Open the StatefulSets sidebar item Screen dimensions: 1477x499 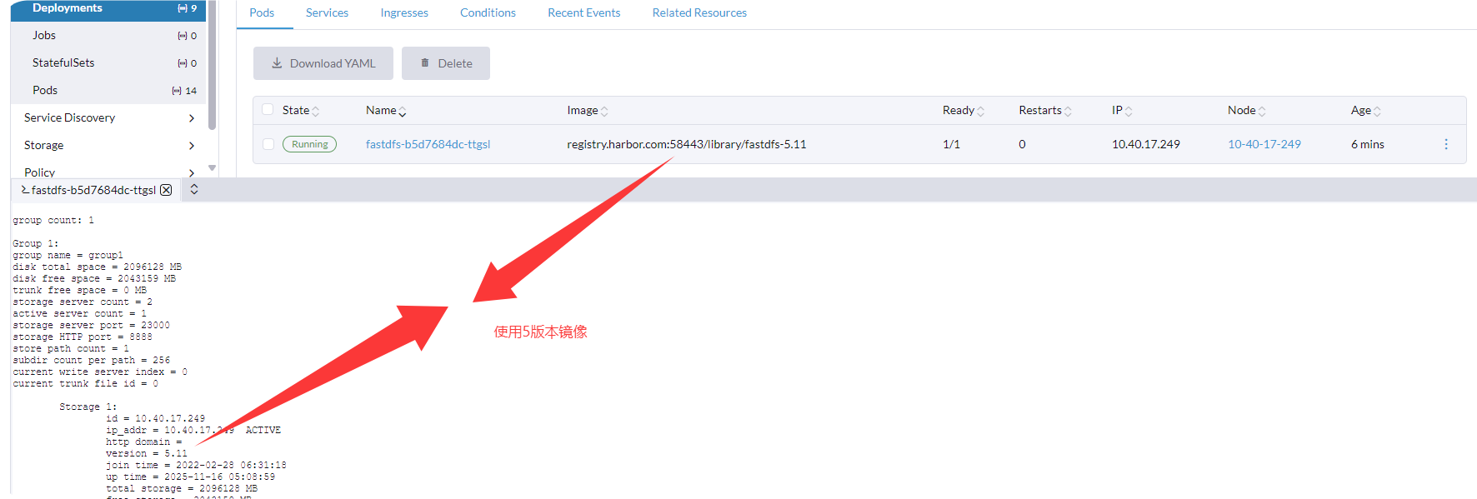pyautogui.click(x=108, y=62)
